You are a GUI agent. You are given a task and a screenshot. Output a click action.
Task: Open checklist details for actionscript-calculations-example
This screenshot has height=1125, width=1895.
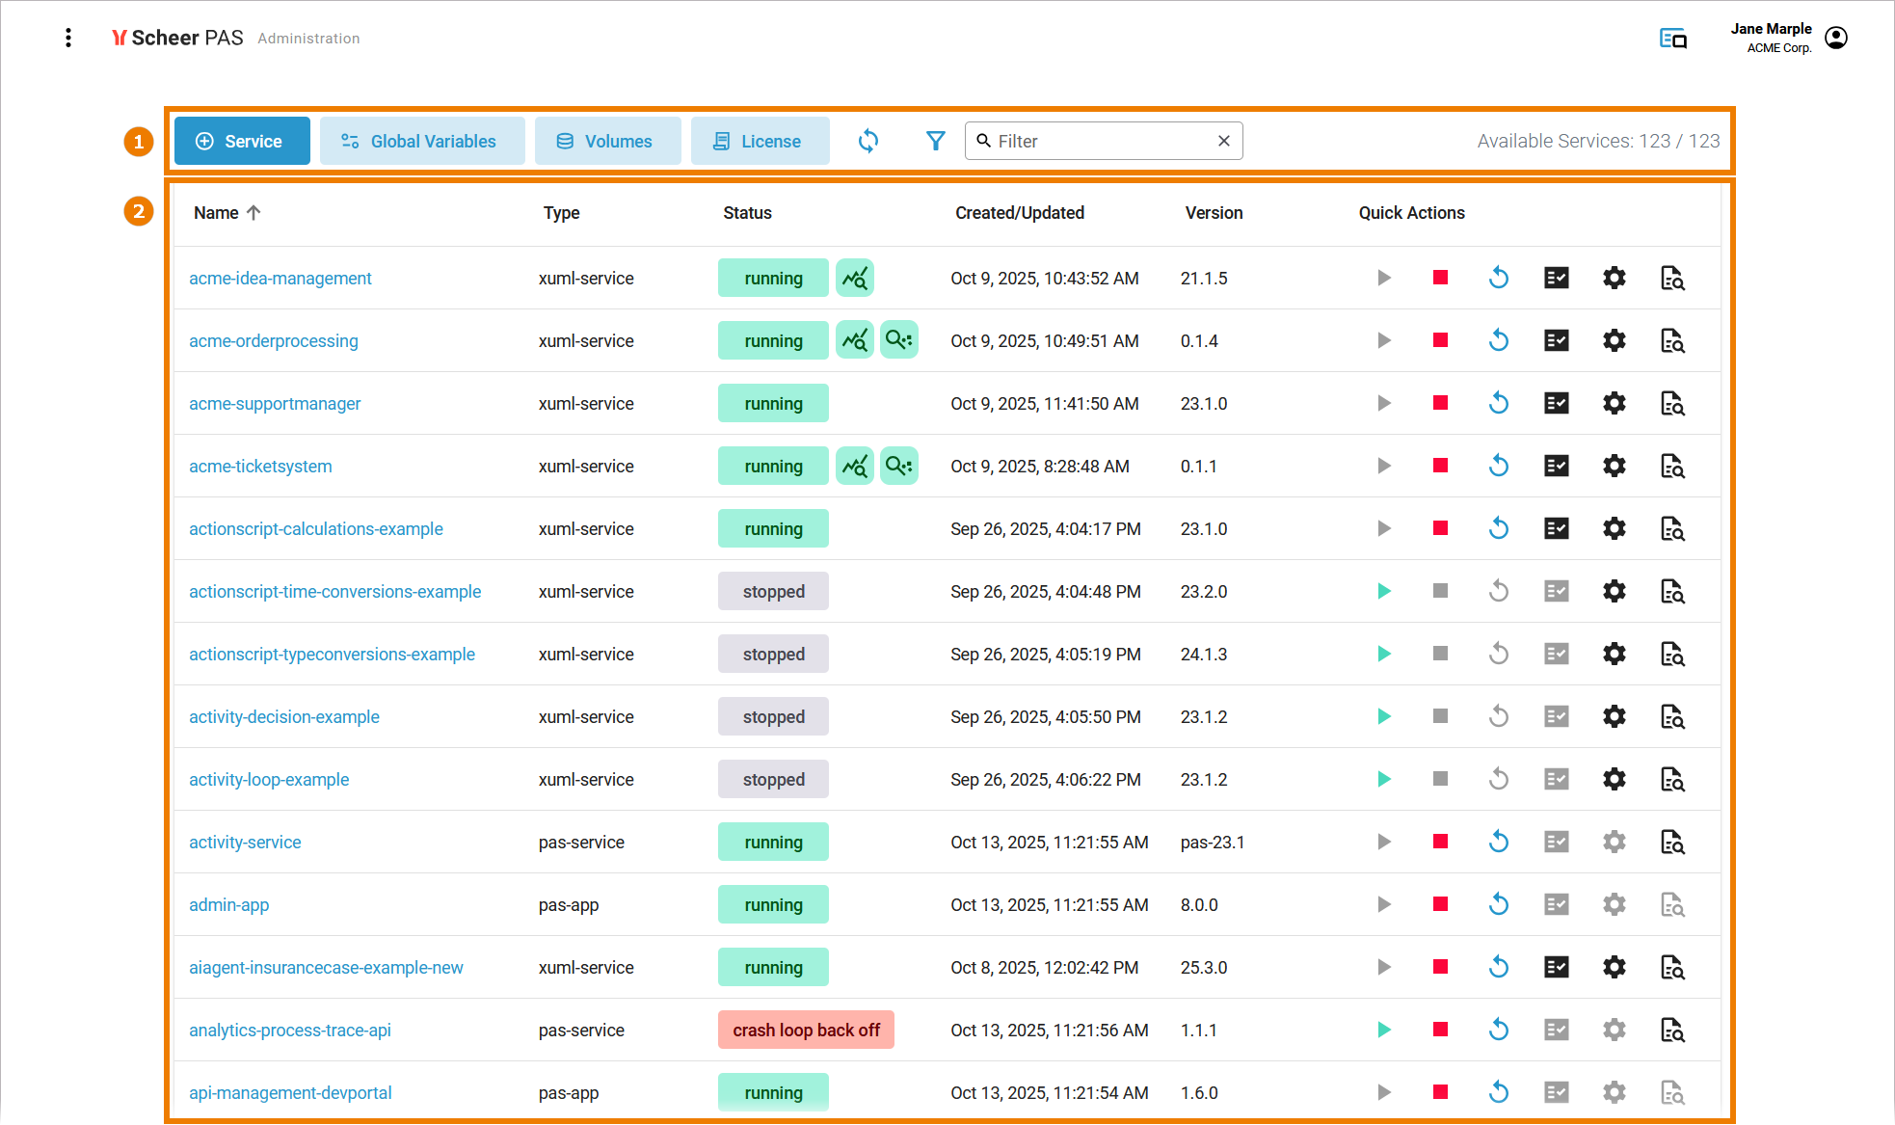click(x=1556, y=528)
